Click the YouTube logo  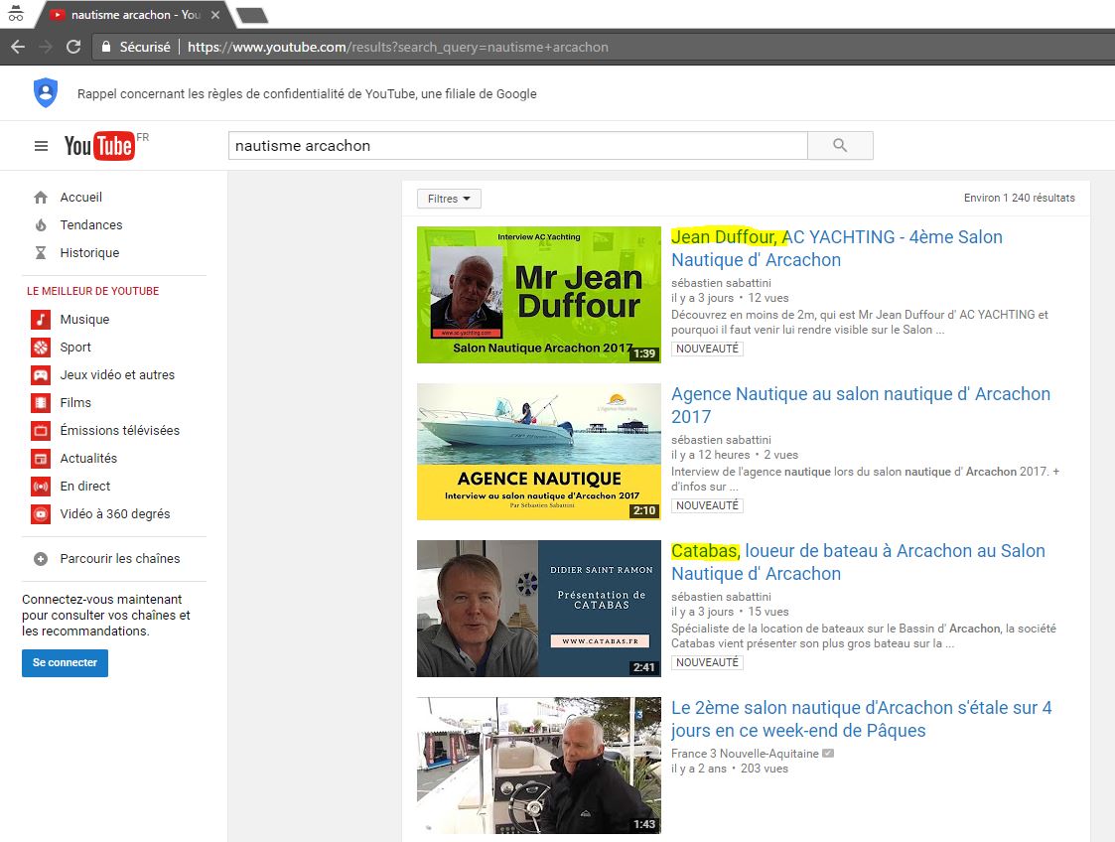[x=99, y=146]
